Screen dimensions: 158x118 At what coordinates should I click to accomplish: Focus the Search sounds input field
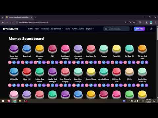117,29
